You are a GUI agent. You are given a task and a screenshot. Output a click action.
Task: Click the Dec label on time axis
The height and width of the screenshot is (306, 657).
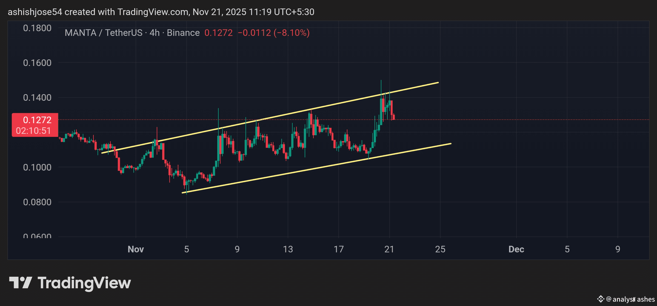point(516,249)
